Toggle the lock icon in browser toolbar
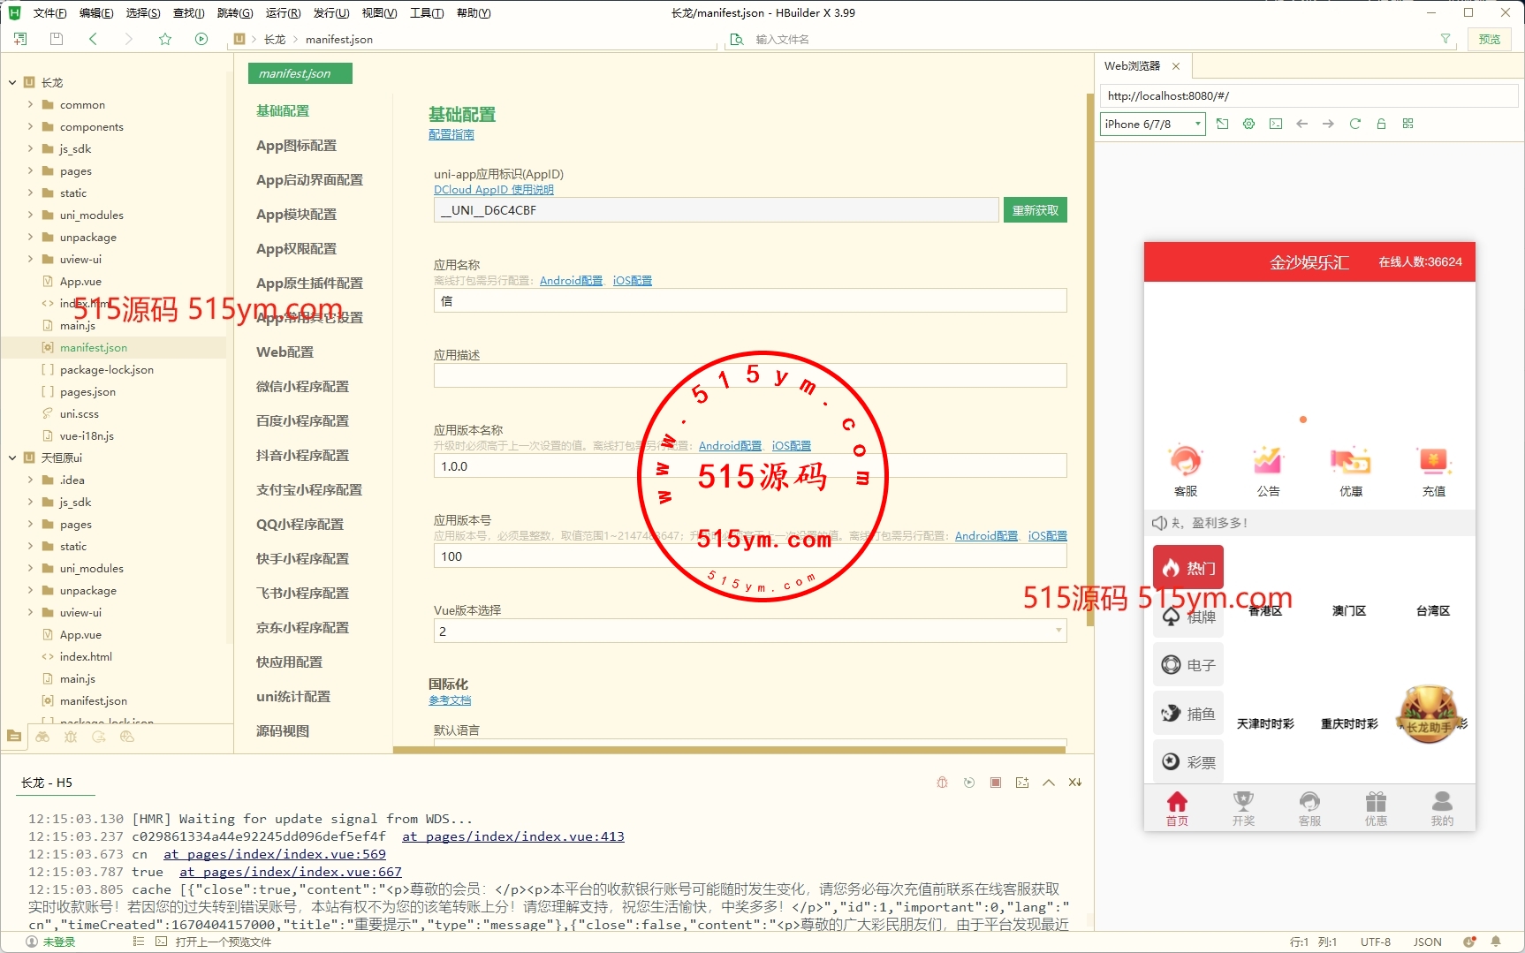Viewport: 1525px width, 953px height. pyautogui.click(x=1381, y=124)
